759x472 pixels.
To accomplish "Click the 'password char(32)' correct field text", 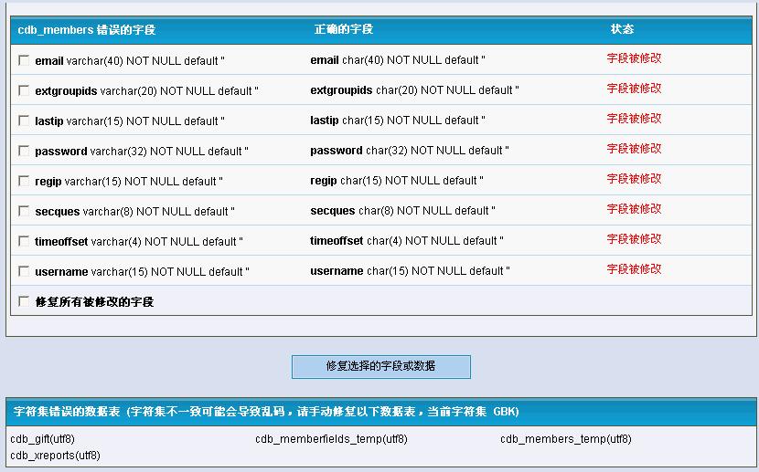I will pos(410,151).
